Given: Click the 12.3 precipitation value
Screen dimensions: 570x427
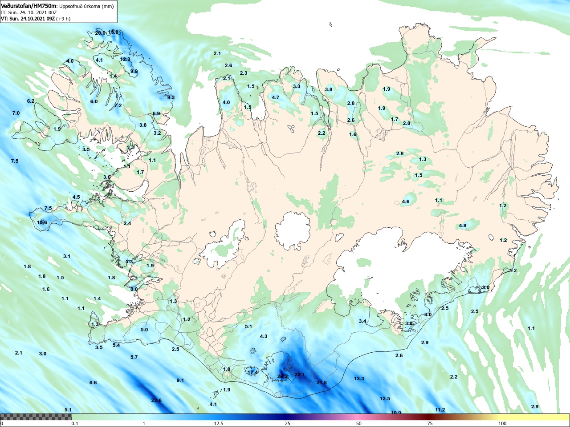Looking at the screenshot, I should tap(125, 59).
